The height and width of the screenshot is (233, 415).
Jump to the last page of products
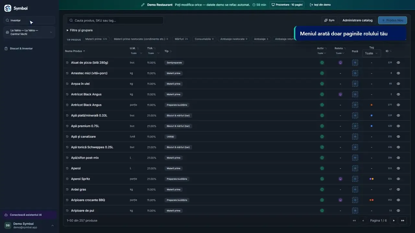pyautogui.click(x=402, y=220)
